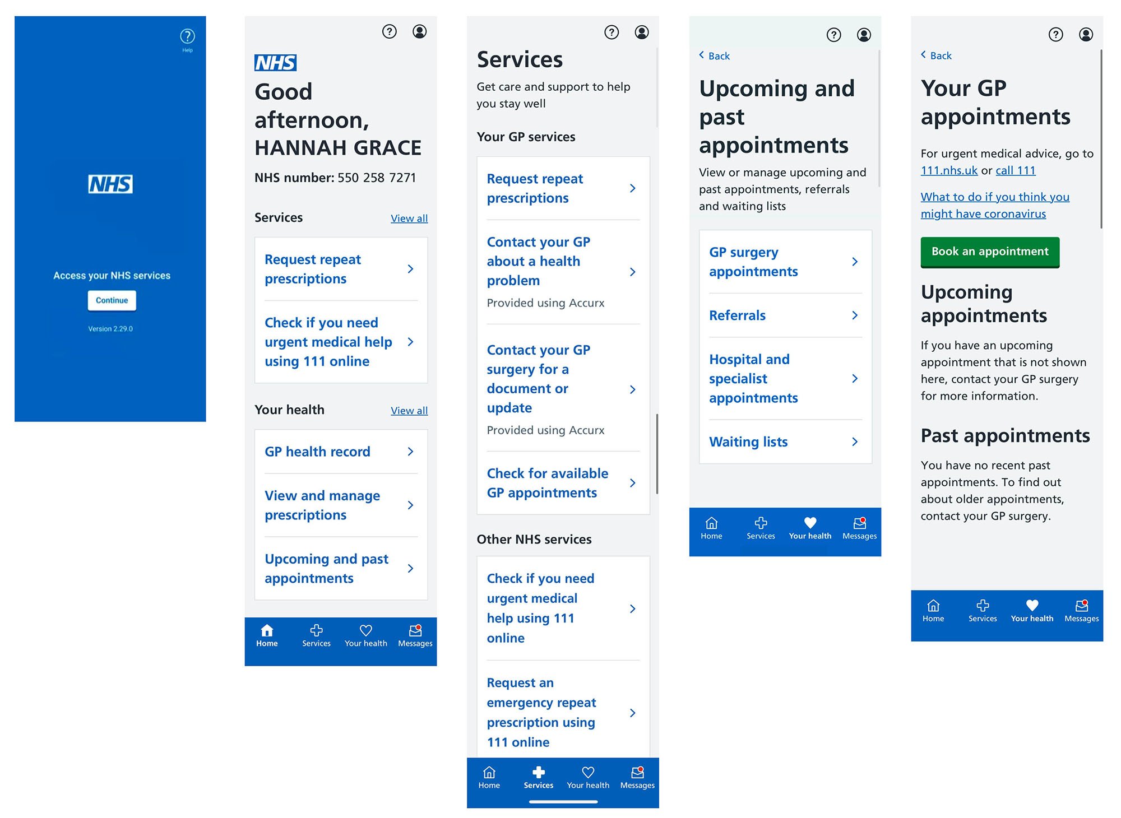Open the Waiting lists chevron
Image resolution: width=1121 pixels, height=818 pixels.
click(855, 442)
